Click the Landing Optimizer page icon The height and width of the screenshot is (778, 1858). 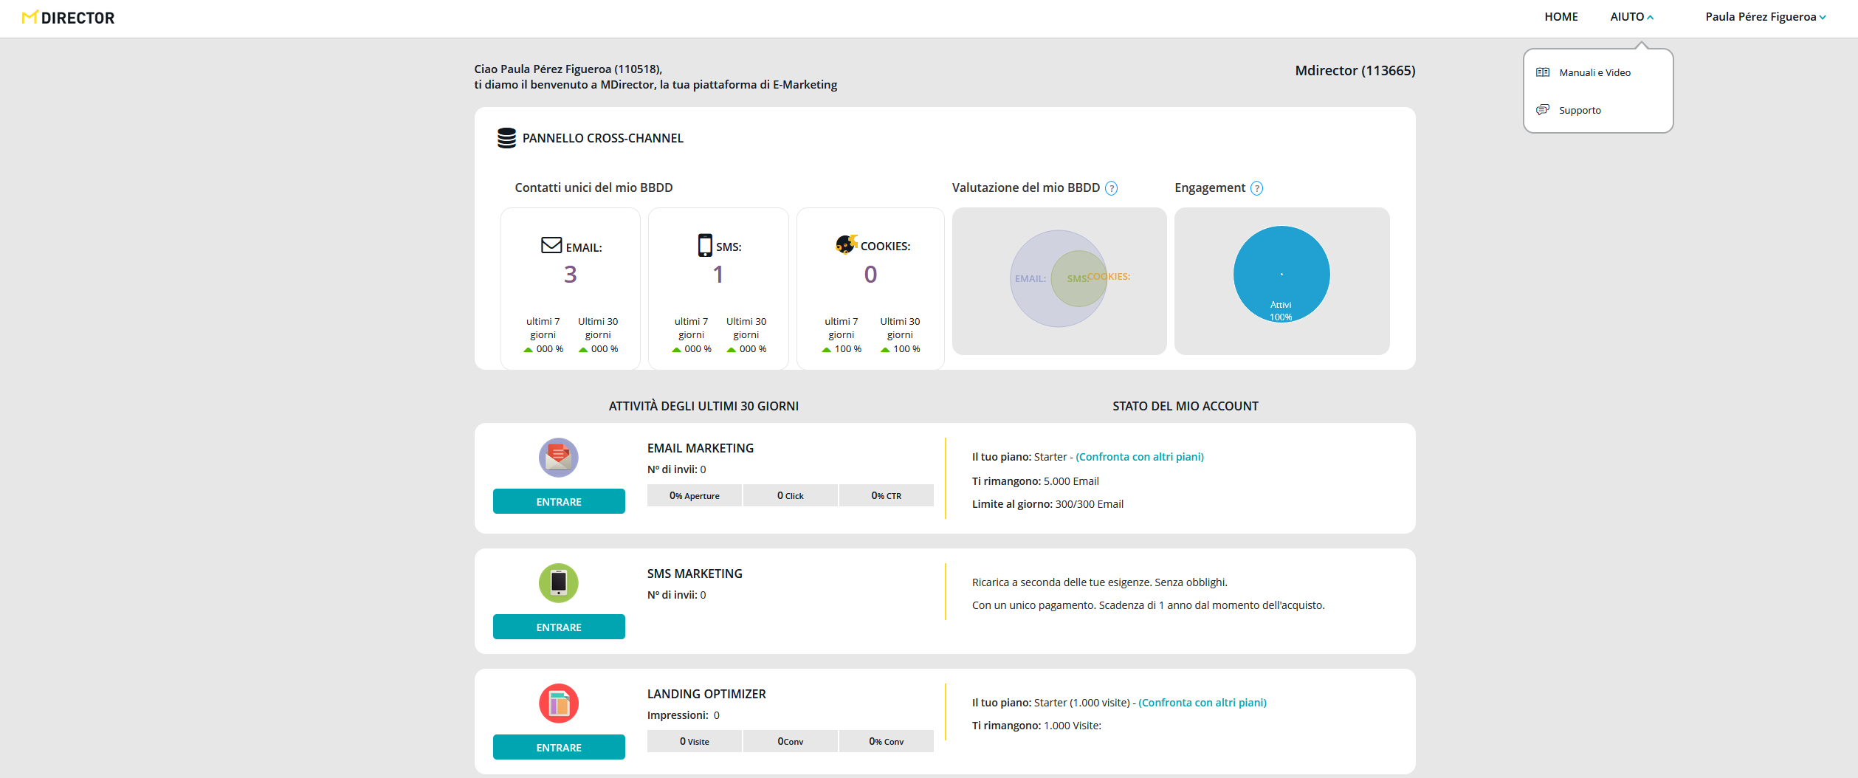click(x=558, y=703)
